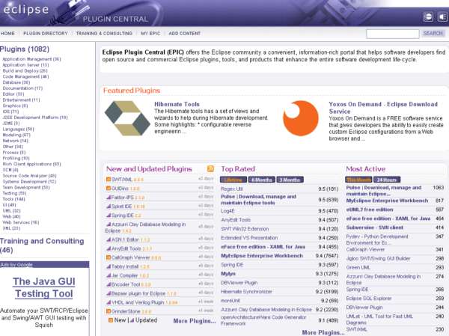The height and width of the screenshot is (336, 449).
Task: Open the Tools (144) category
Action: (x=13, y=199)
